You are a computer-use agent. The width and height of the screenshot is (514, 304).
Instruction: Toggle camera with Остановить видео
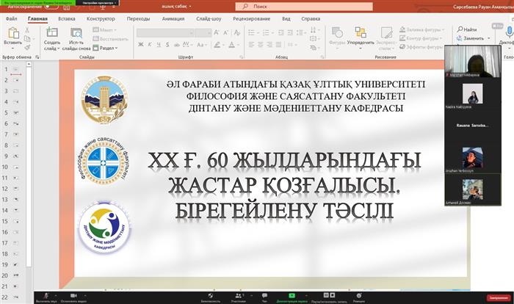[74, 295]
